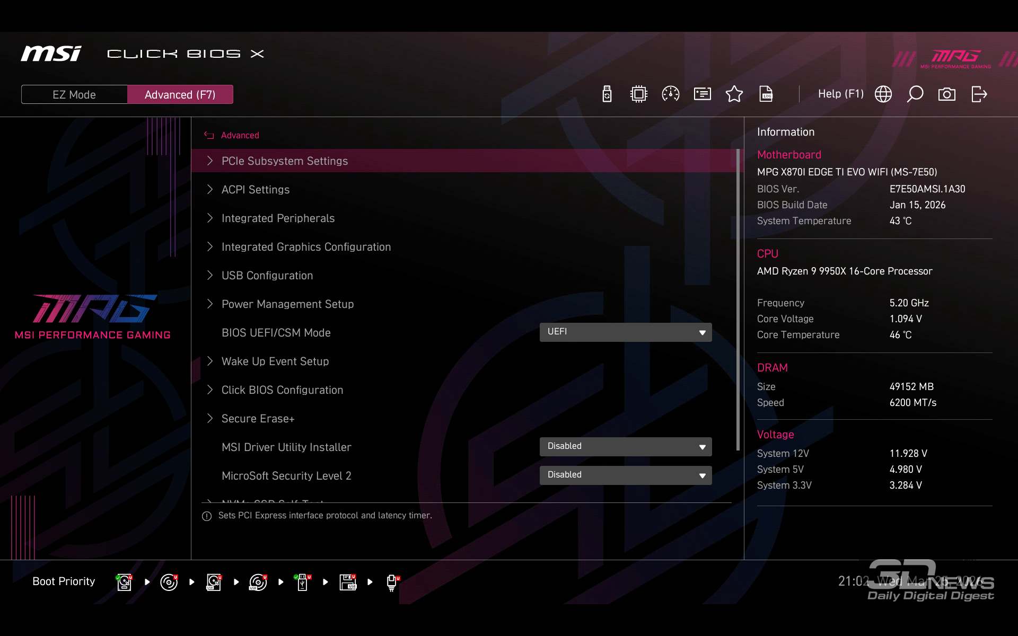Viewport: 1018px width, 636px height.
Task: Open the M-Flash USB update icon
Action: pyautogui.click(x=607, y=94)
